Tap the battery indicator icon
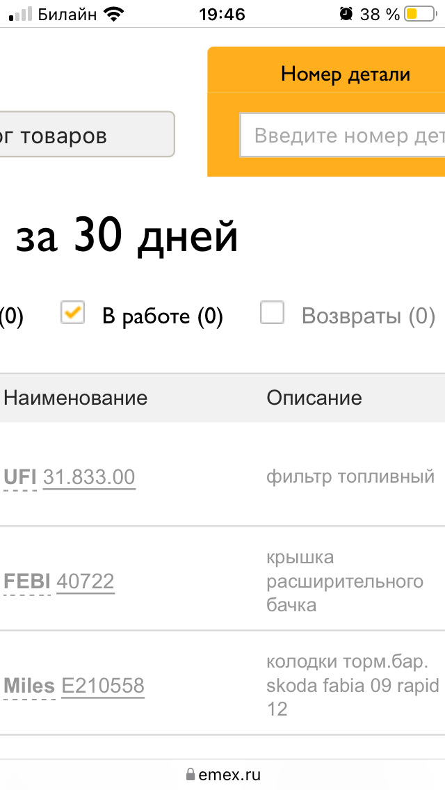Viewport: 445px width, 790px height. click(420, 14)
